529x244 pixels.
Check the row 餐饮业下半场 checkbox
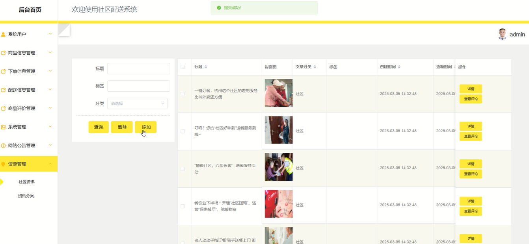pyautogui.click(x=183, y=206)
